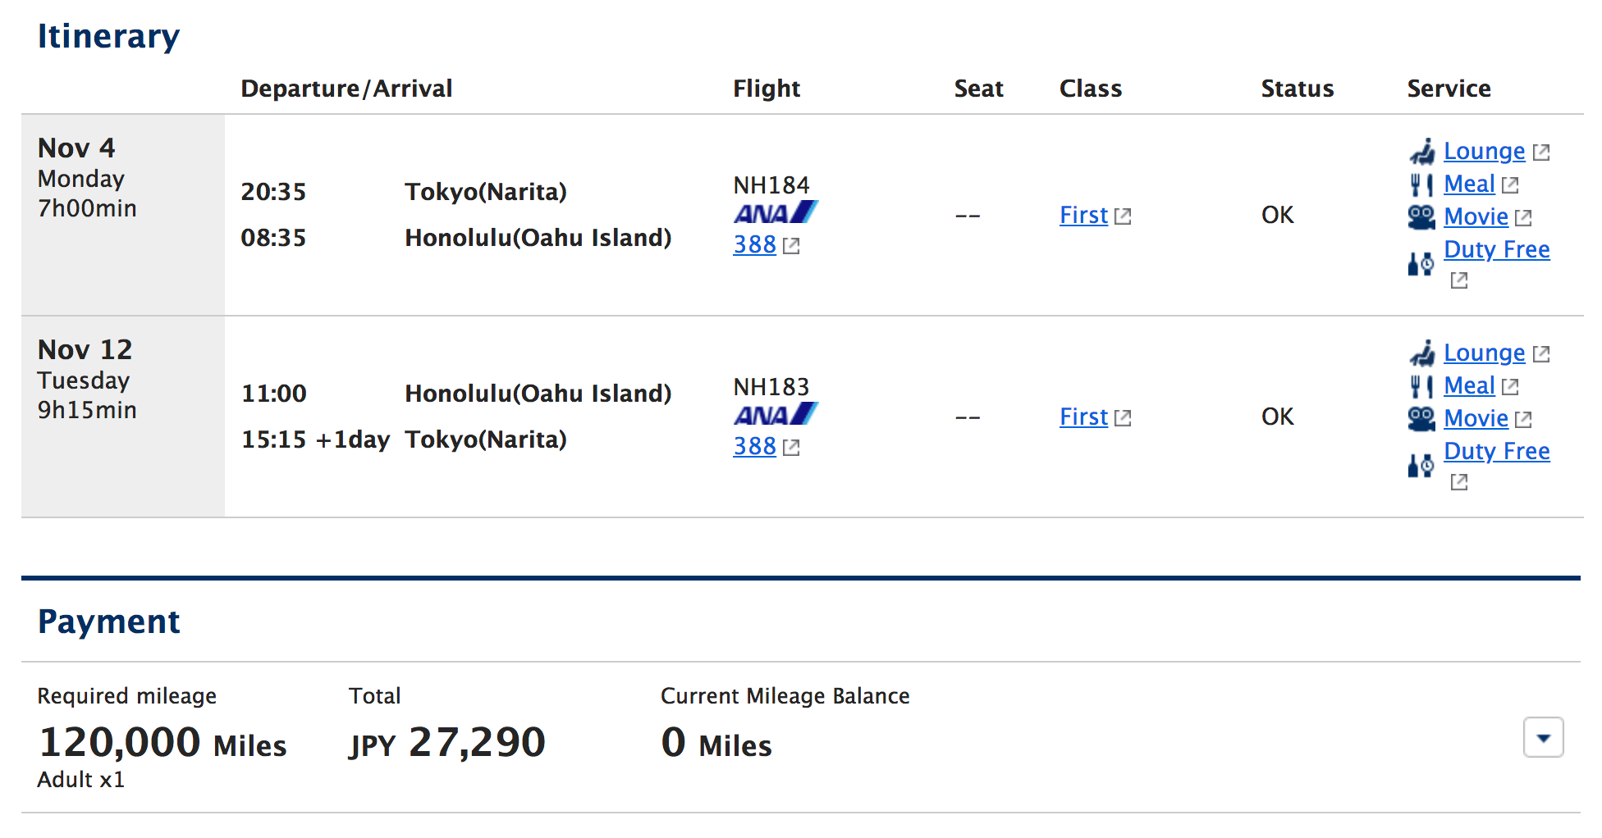Viewport: 1602px width, 838px height.
Task: Click the lounge seat icon for Nov 12 flight
Action: click(x=1422, y=353)
